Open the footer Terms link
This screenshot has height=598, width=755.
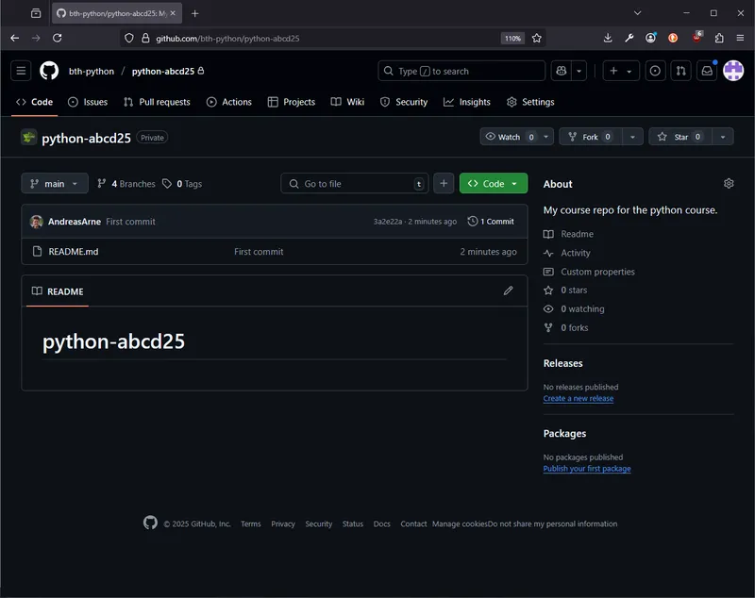251,523
